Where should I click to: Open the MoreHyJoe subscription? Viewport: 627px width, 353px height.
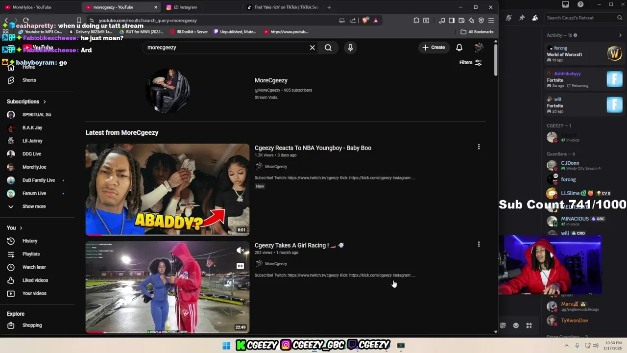(34, 167)
